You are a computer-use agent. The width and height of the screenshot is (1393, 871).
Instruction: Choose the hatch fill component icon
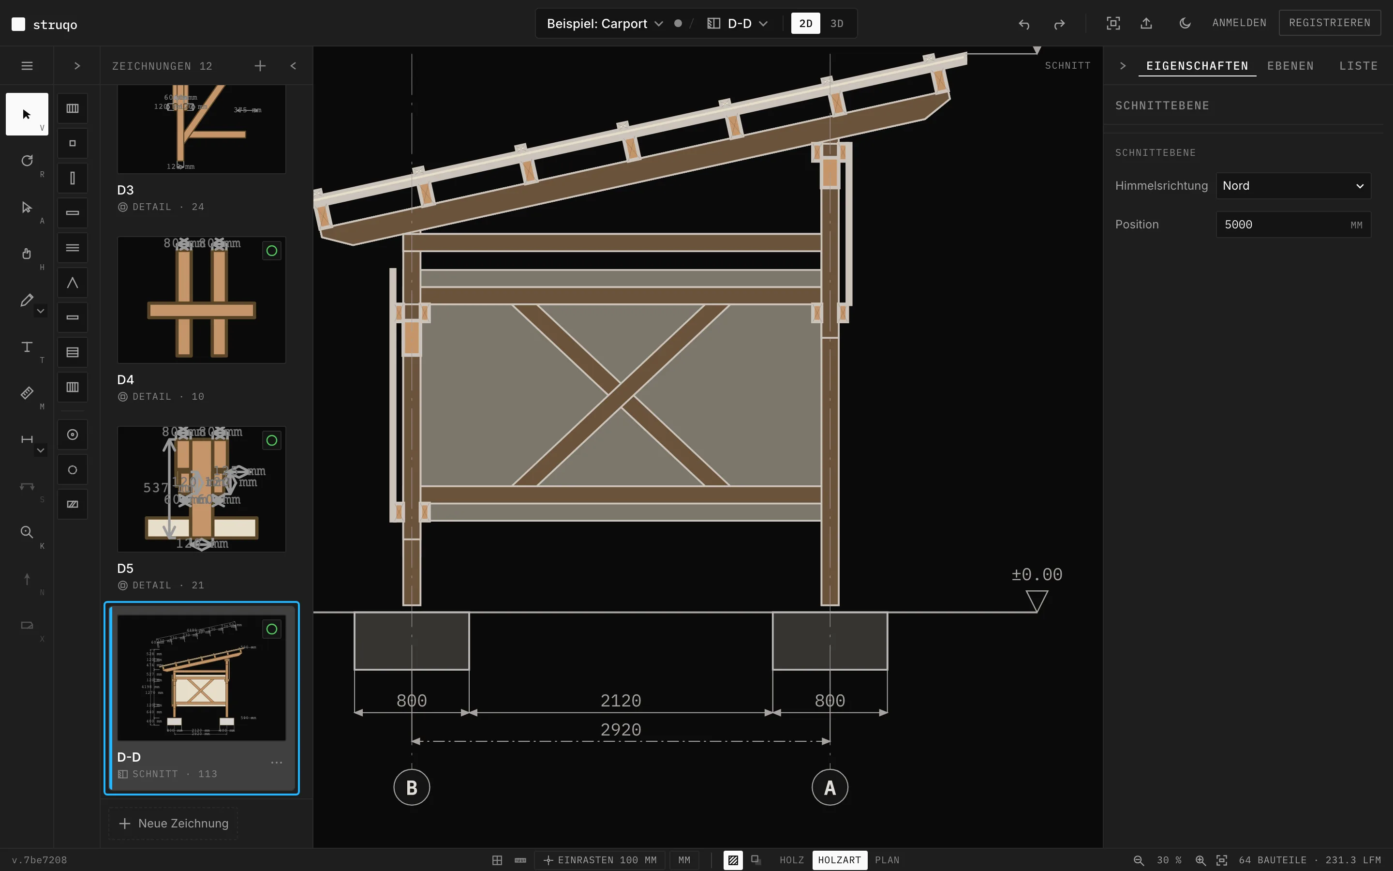click(x=73, y=504)
